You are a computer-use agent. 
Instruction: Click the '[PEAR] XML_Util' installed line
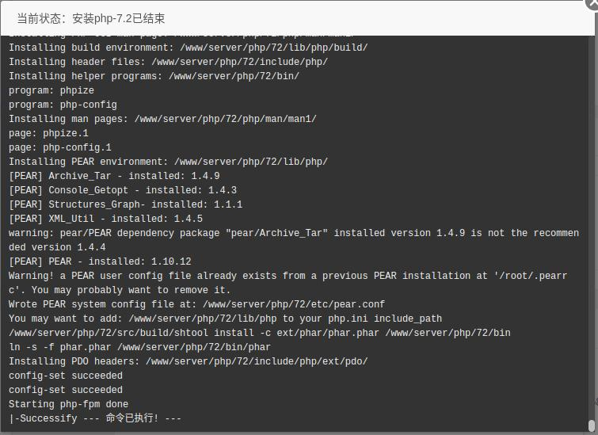pyautogui.click(x=105, y=219)
